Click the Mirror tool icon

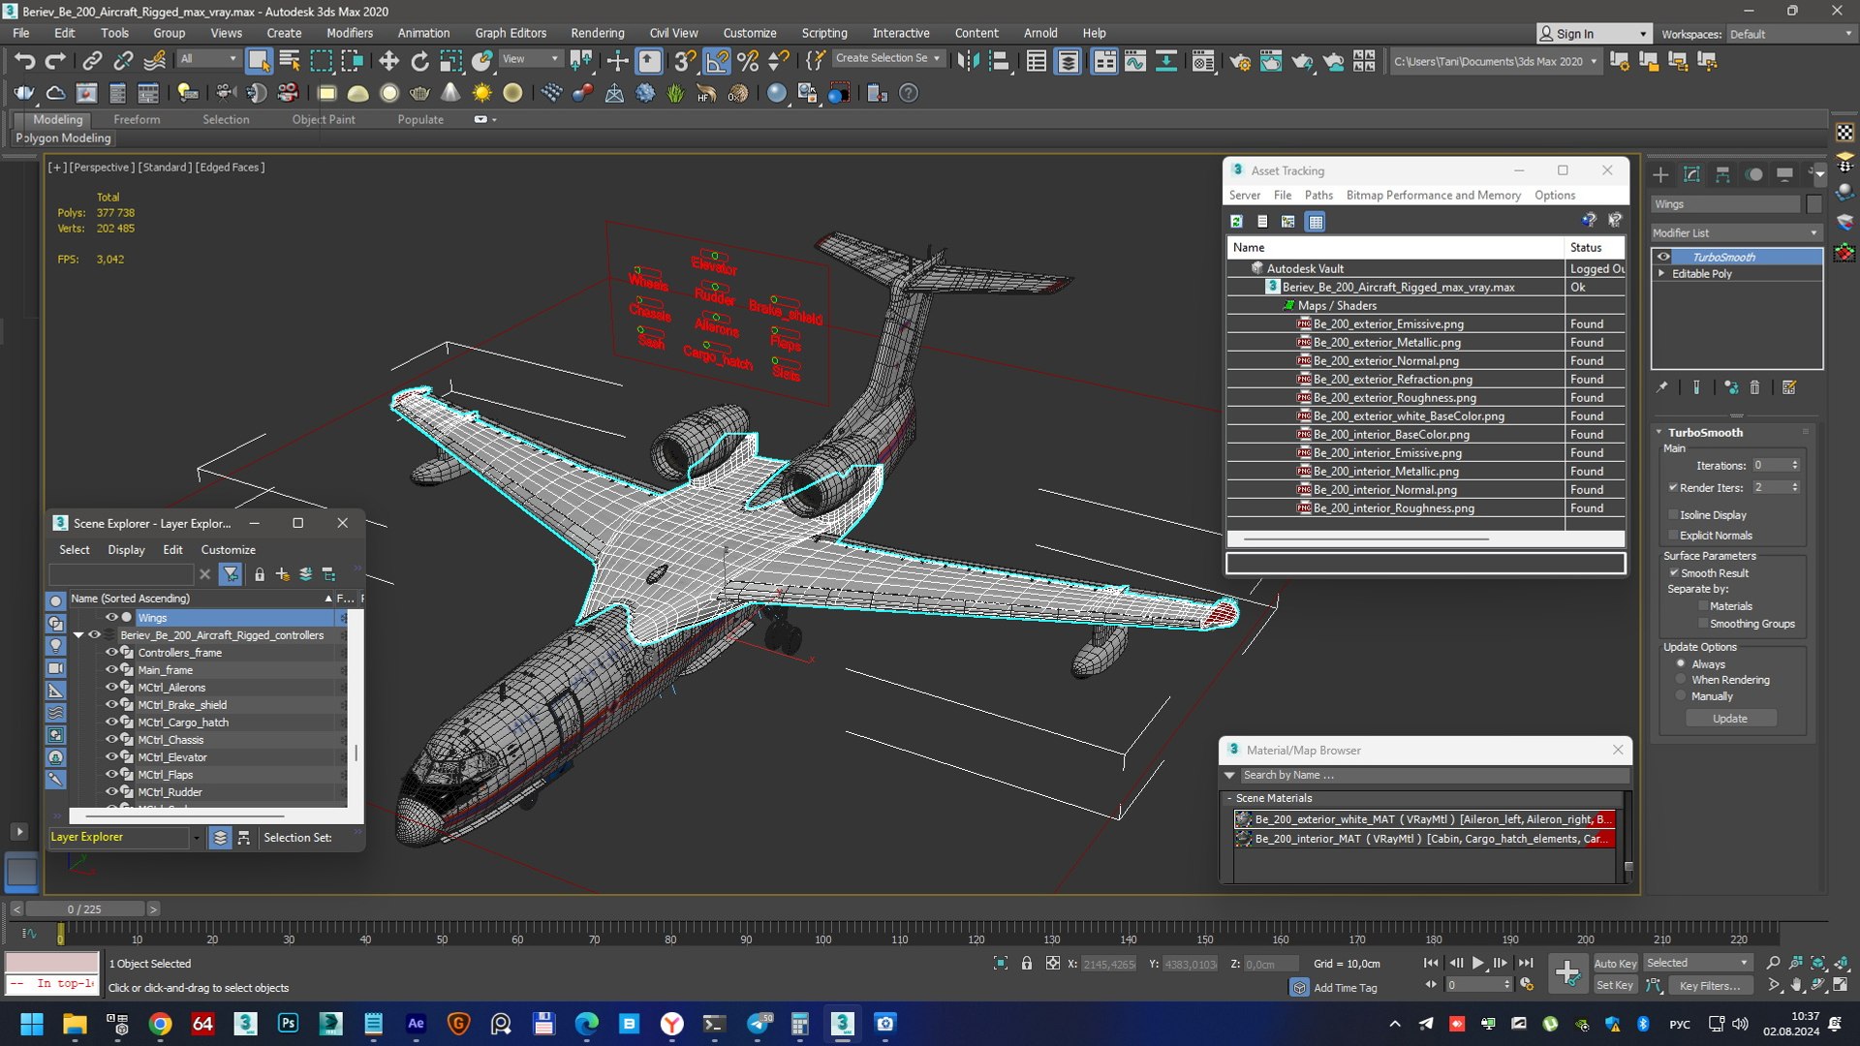click(968, 61)
